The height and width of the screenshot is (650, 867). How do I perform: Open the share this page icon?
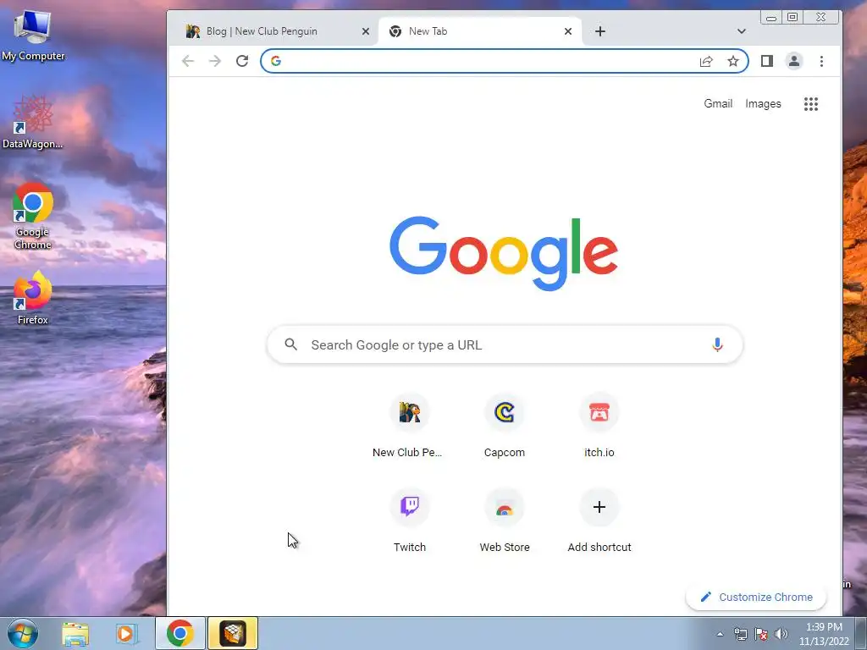point(706,61)
